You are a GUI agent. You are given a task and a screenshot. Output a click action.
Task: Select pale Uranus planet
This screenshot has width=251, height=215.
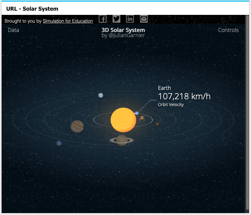101,95
